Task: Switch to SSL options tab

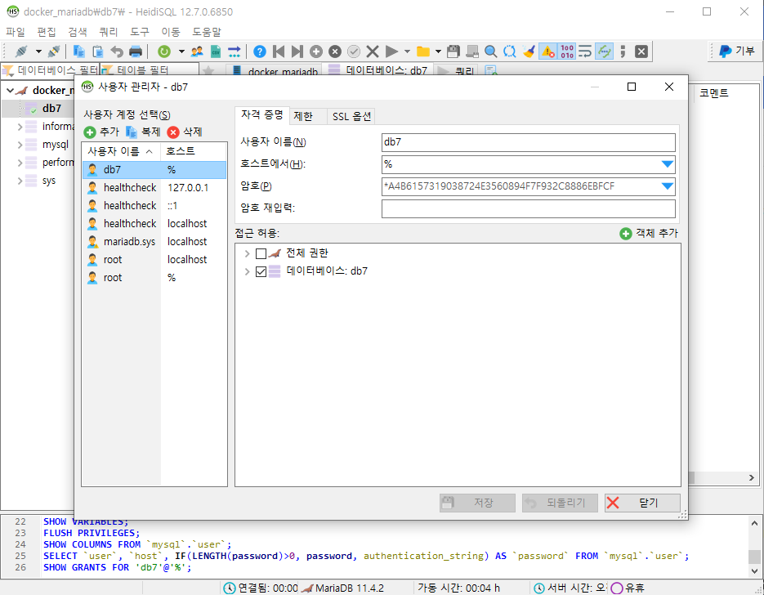Action: pyautogui.click(x=351, y=116)
